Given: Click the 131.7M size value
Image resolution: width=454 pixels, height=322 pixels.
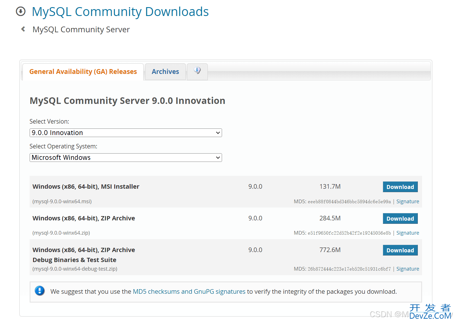Looking at the screenshot, I should tap(330, 187).
